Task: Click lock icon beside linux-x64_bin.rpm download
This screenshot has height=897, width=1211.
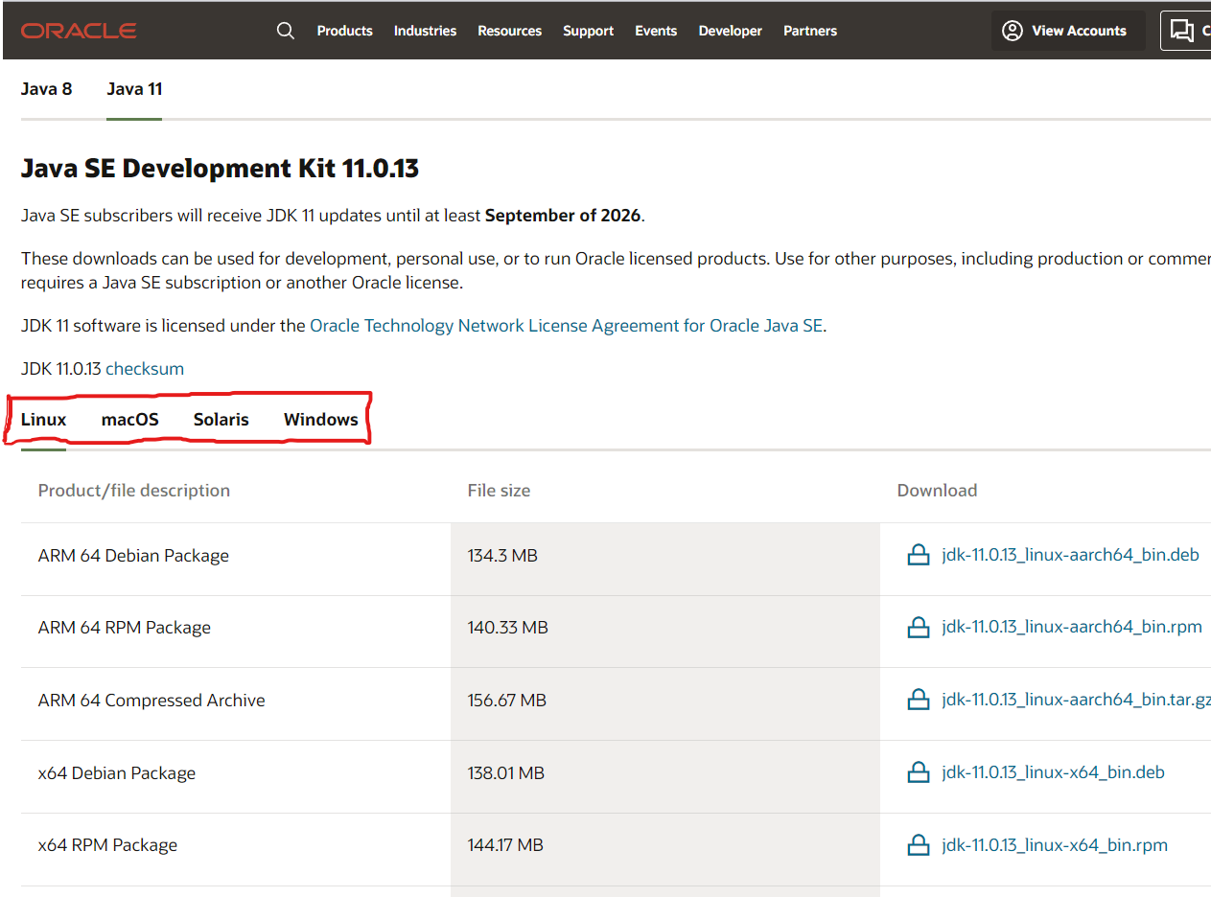Action: tap(919, 845)
